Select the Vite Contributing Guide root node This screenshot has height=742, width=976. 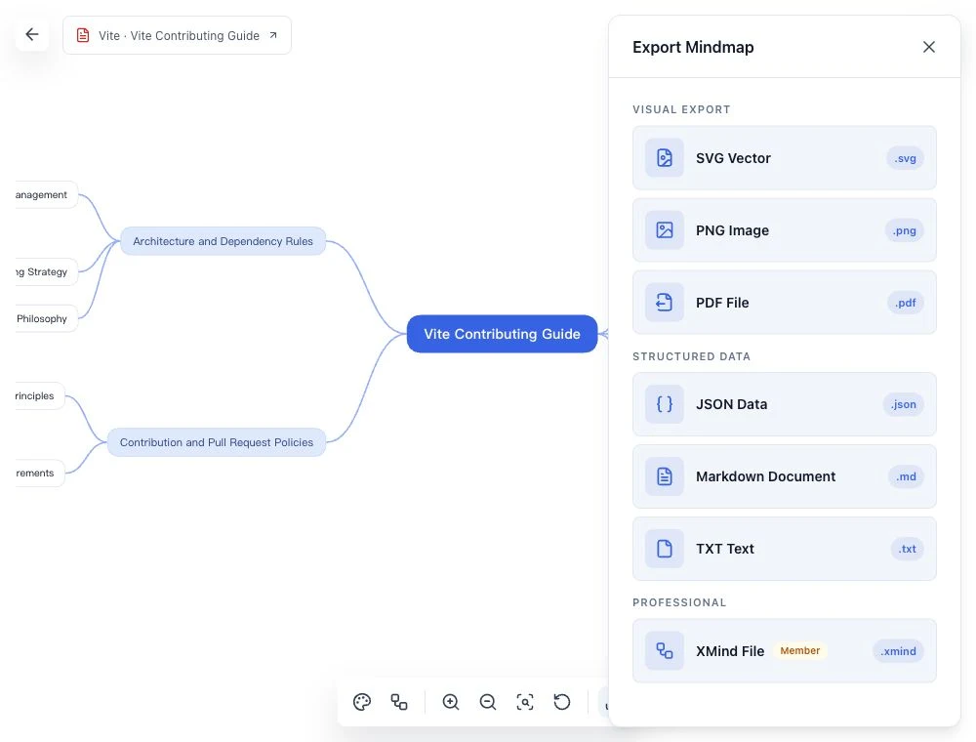point(502,334)
